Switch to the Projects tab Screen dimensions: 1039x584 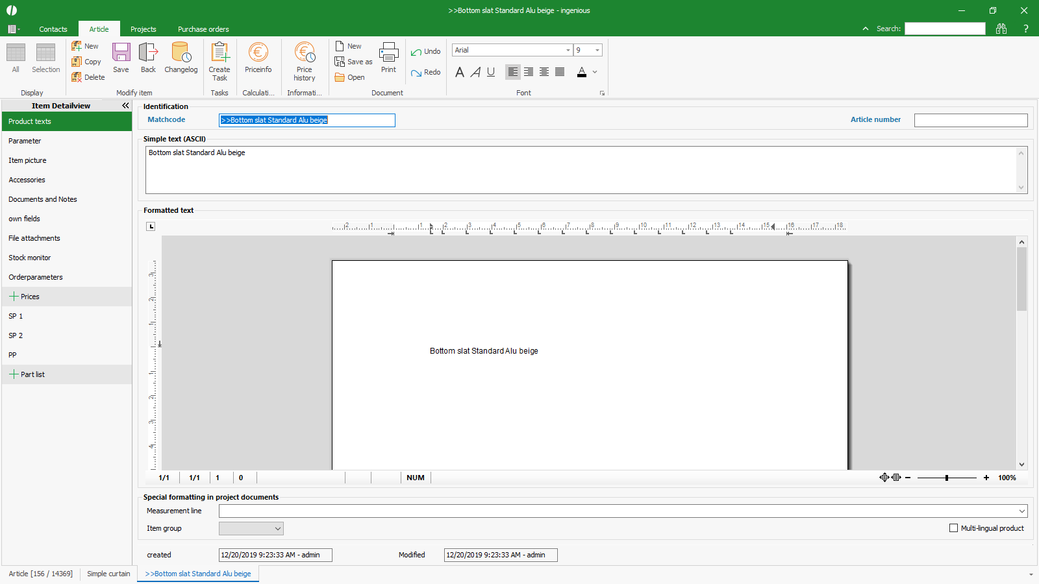click(143, 29)
